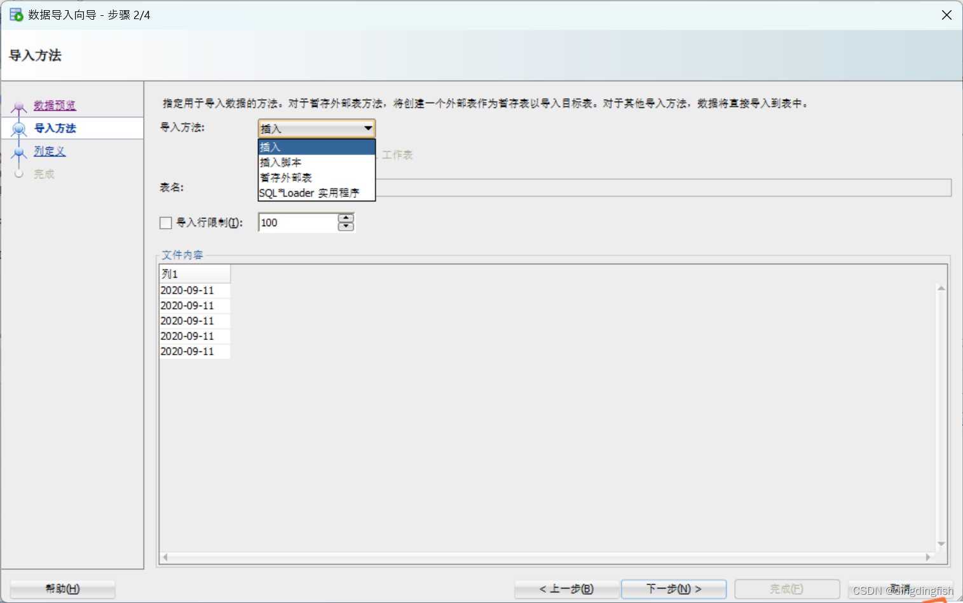This screenshot has width=963, height=603.
Task: Click the 列定义 step node icon
Action: [x=19, y=152]
